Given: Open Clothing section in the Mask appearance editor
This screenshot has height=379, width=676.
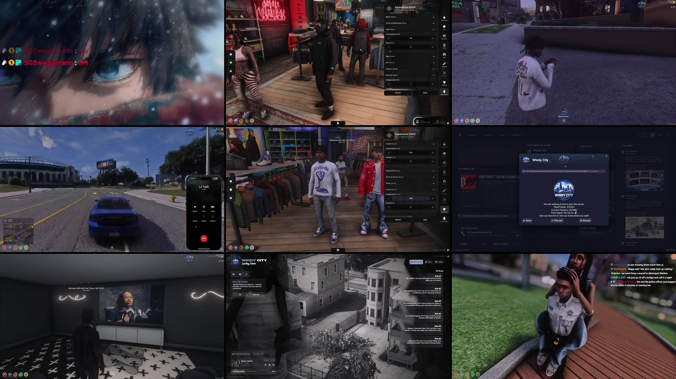Looking at the screenshot, I should 444,83.
